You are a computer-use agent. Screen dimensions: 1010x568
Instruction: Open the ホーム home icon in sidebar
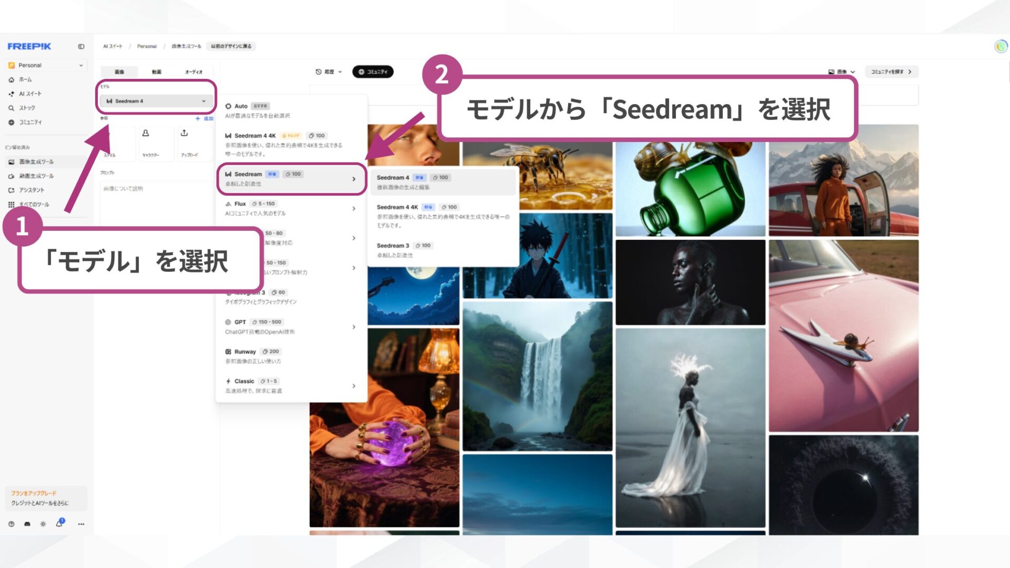[x=12, y=80]
